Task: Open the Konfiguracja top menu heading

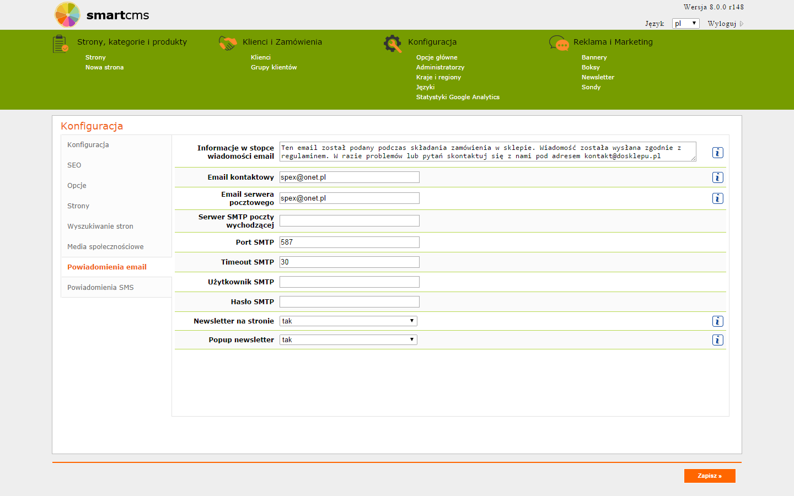Action: pos(432,42)
